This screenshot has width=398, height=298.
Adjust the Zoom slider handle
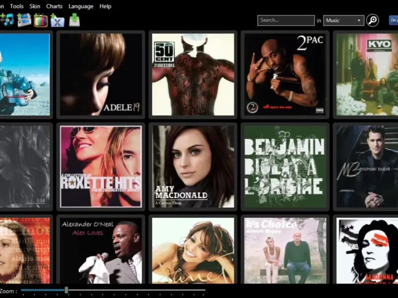pos(66,290)
